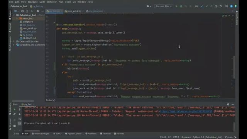The width and height of the screenshot is (247, 139).
Task: Click the JetBrains toolbox colored icon
Action: 236,6
